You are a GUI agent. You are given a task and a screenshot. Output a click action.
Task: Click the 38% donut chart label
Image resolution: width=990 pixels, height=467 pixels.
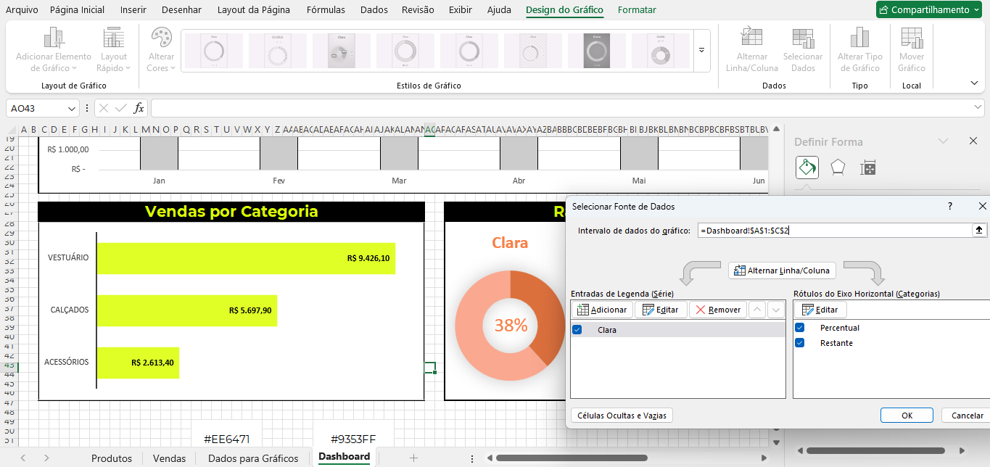pos(511,326)
